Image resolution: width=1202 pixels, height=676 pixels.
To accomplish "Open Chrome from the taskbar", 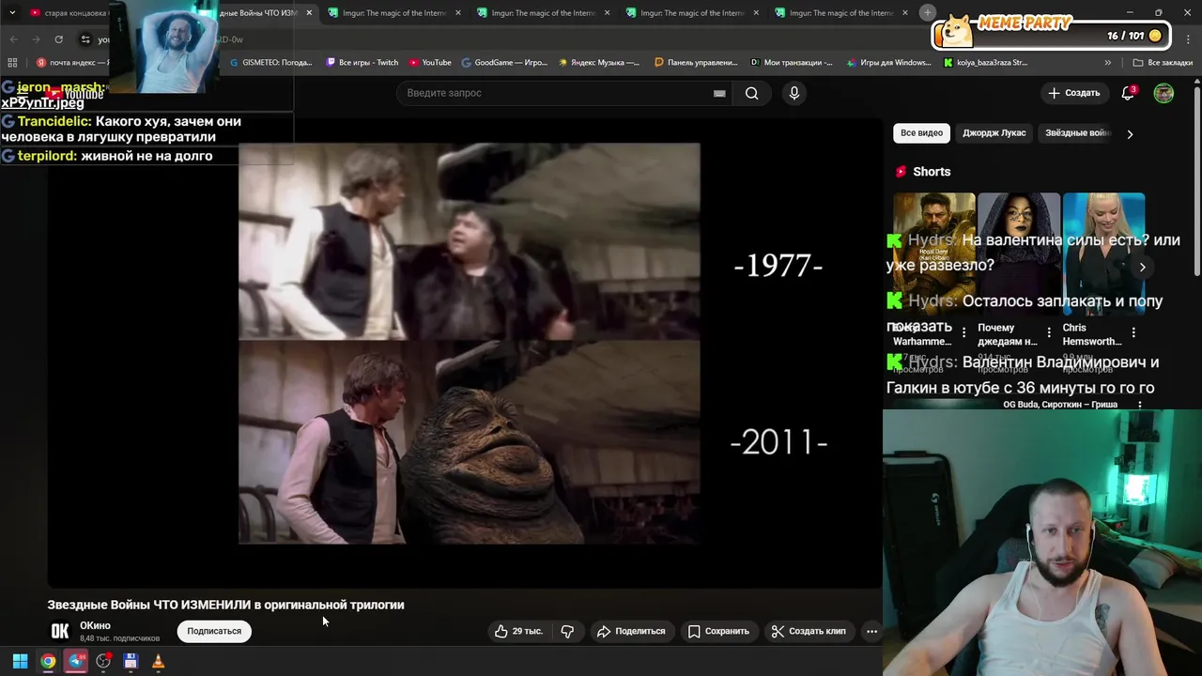I will [x=48, y=661].
